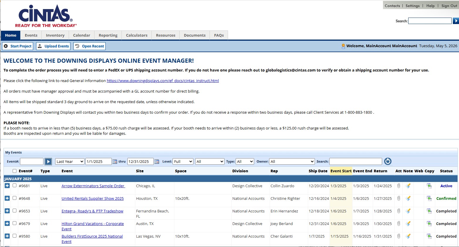
Task: Check the box for event #9580
Action: [x=14, y=236]
